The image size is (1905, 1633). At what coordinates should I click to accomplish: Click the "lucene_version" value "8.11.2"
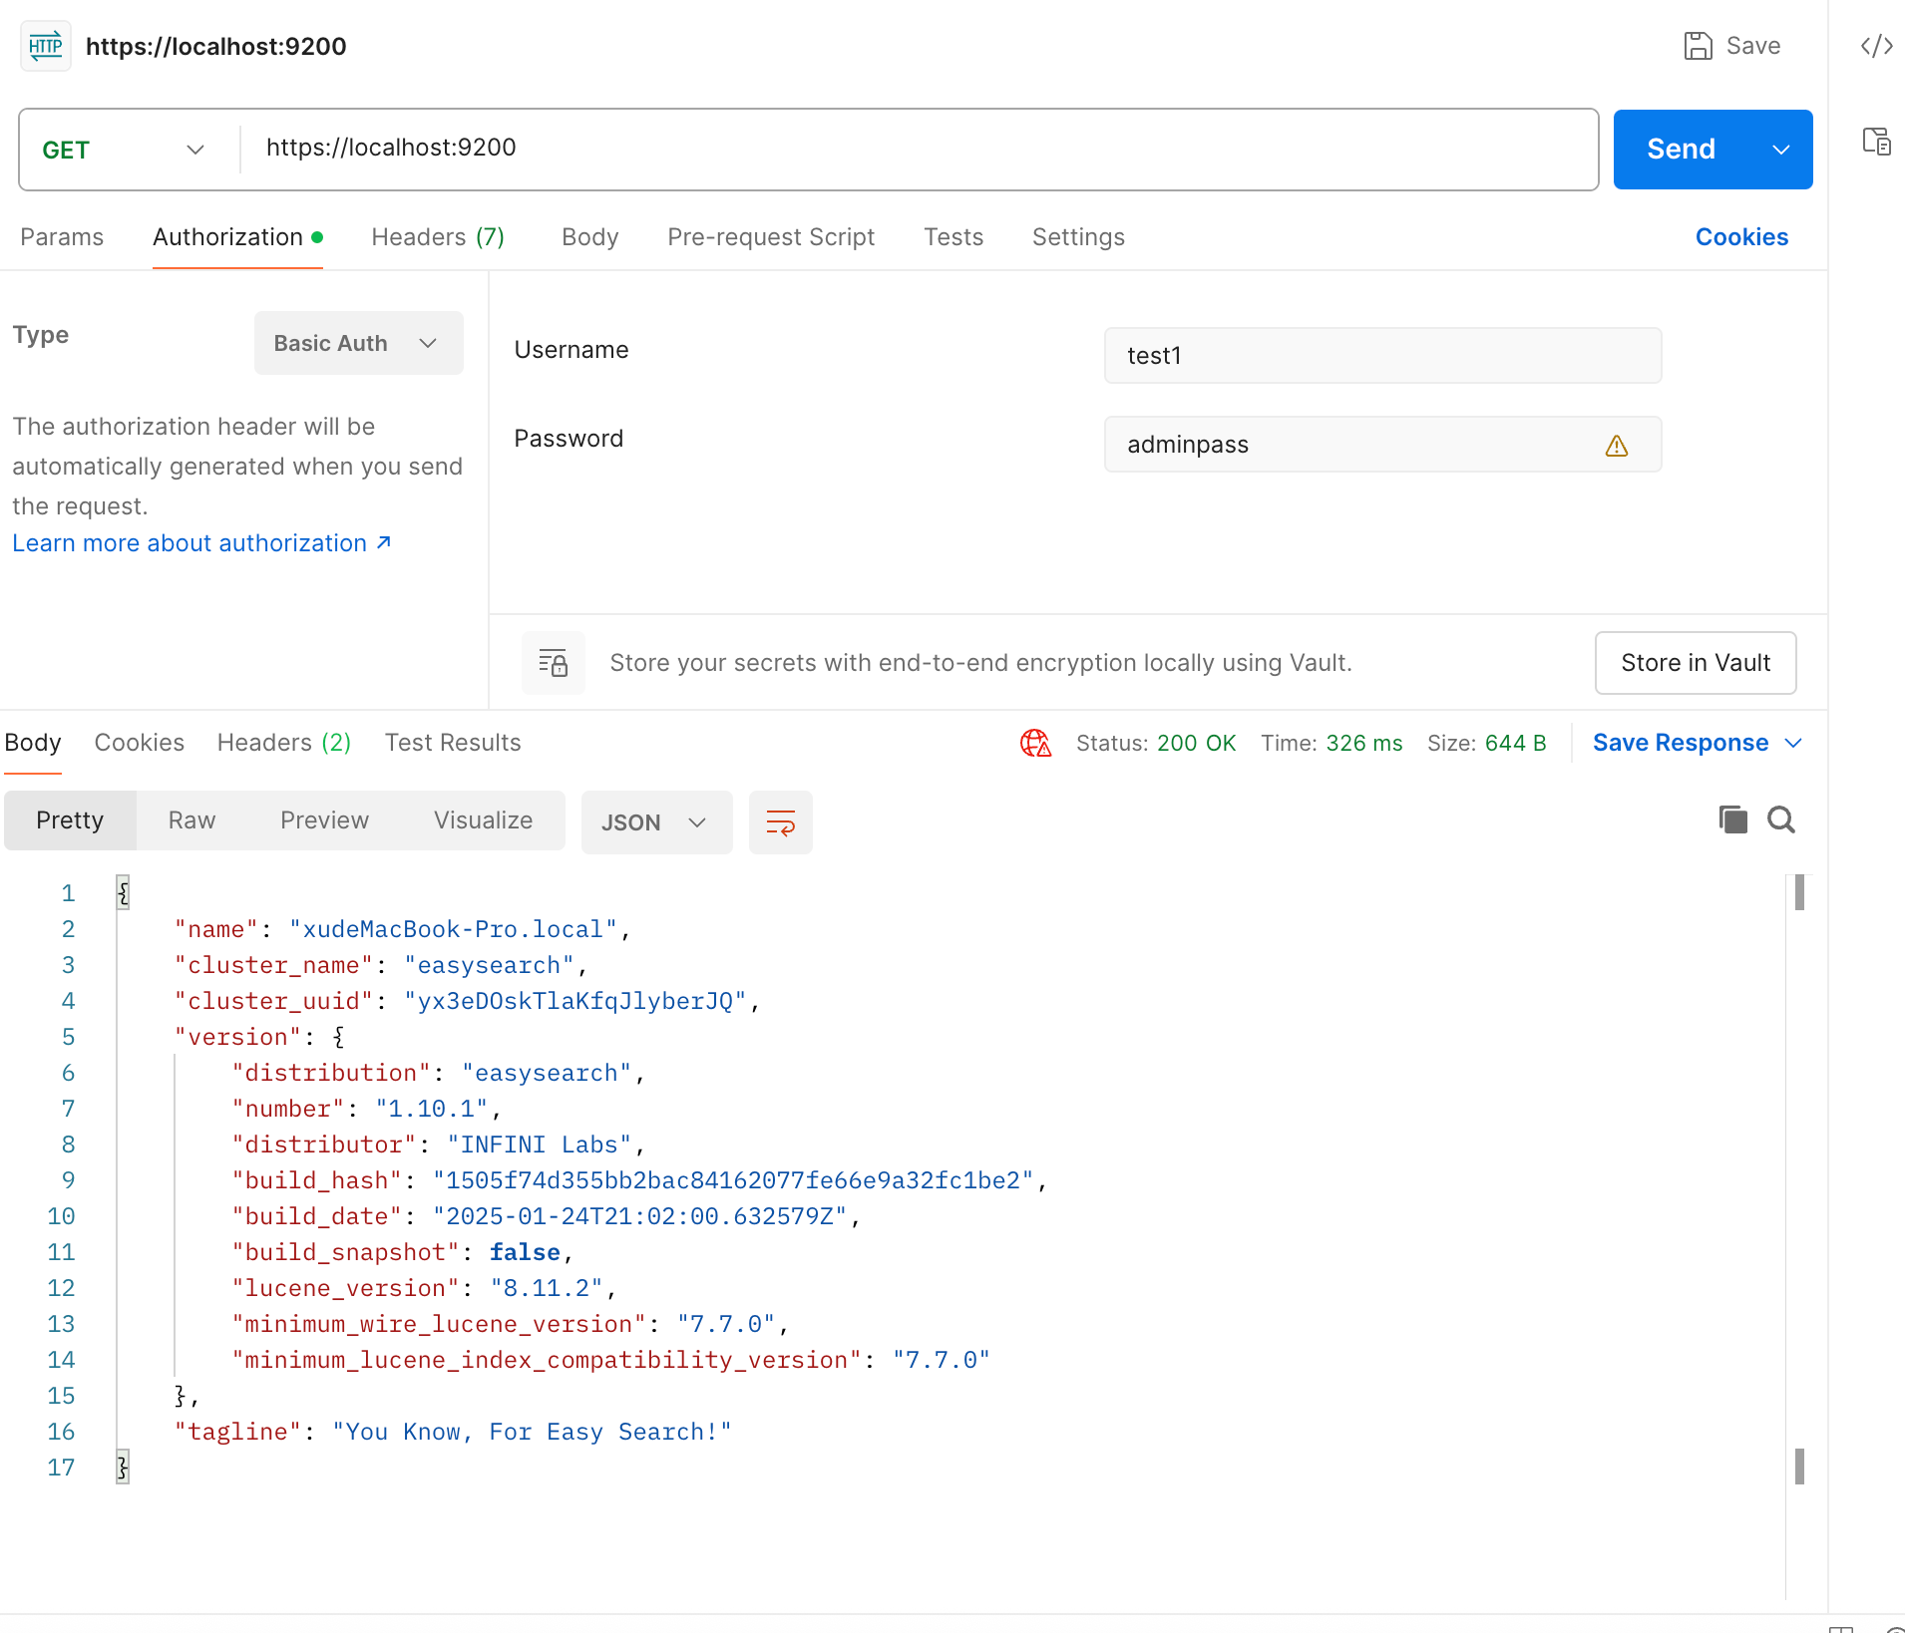point(547,1288)
